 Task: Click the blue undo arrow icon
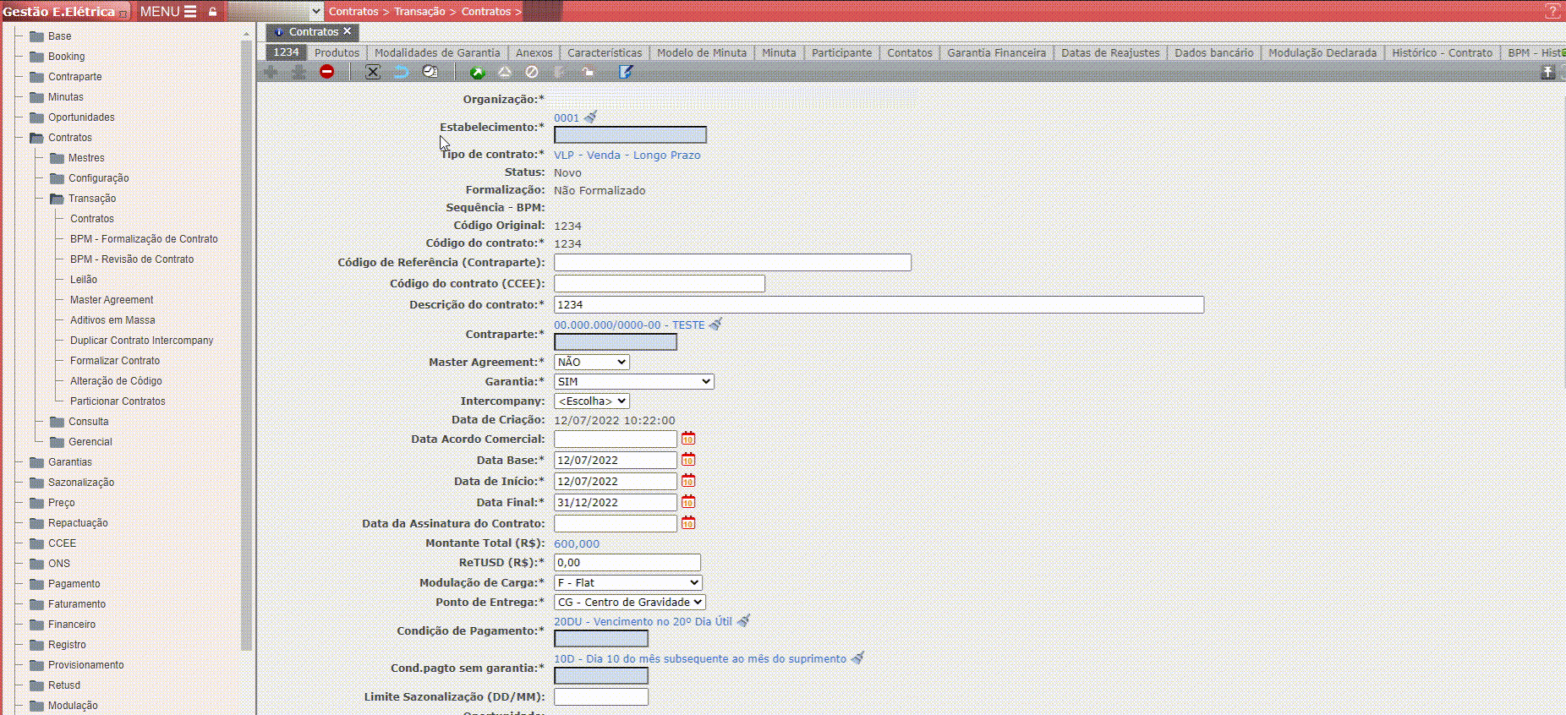pos(401,72)
